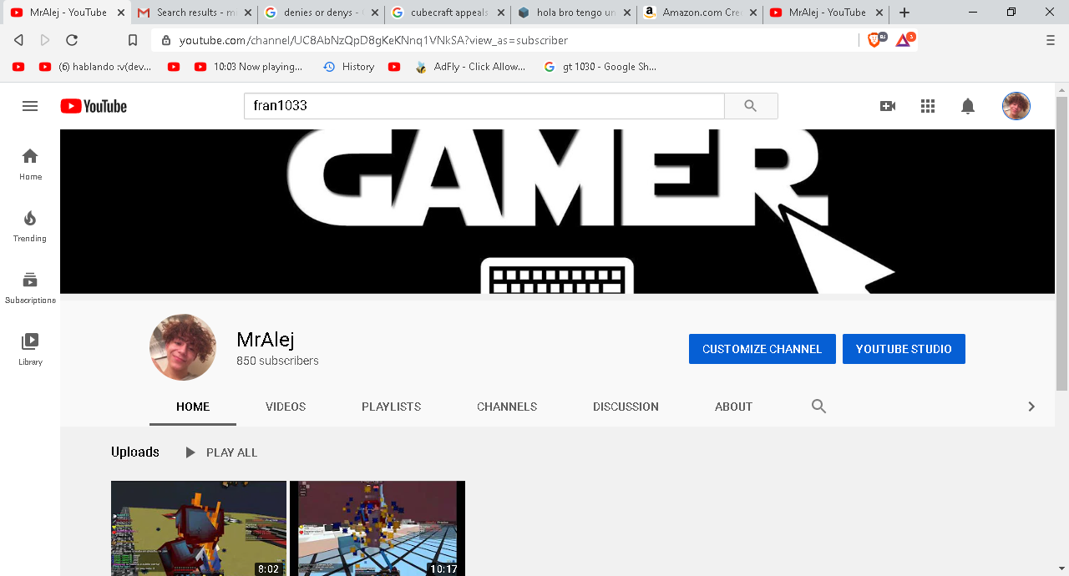Screen dimensions: 1069x576
Task: Close the Amazon.com tab
Action: (x=754, y=13)
